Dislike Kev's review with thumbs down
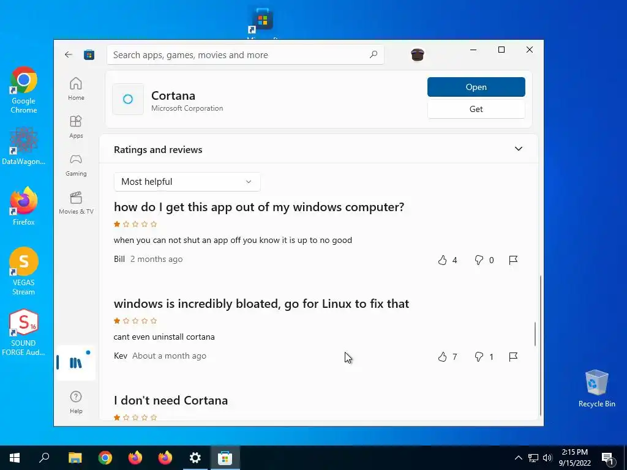This screenshot has width=627, height=470. point(479,357)
